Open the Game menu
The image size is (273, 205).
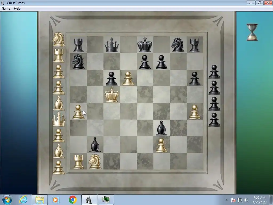6,9
